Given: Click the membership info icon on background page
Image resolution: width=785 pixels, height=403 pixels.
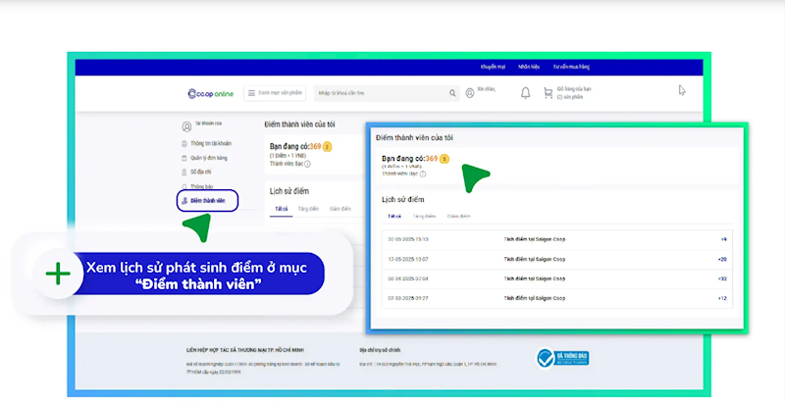Looking at the screenshot, I should pos(307,164).
